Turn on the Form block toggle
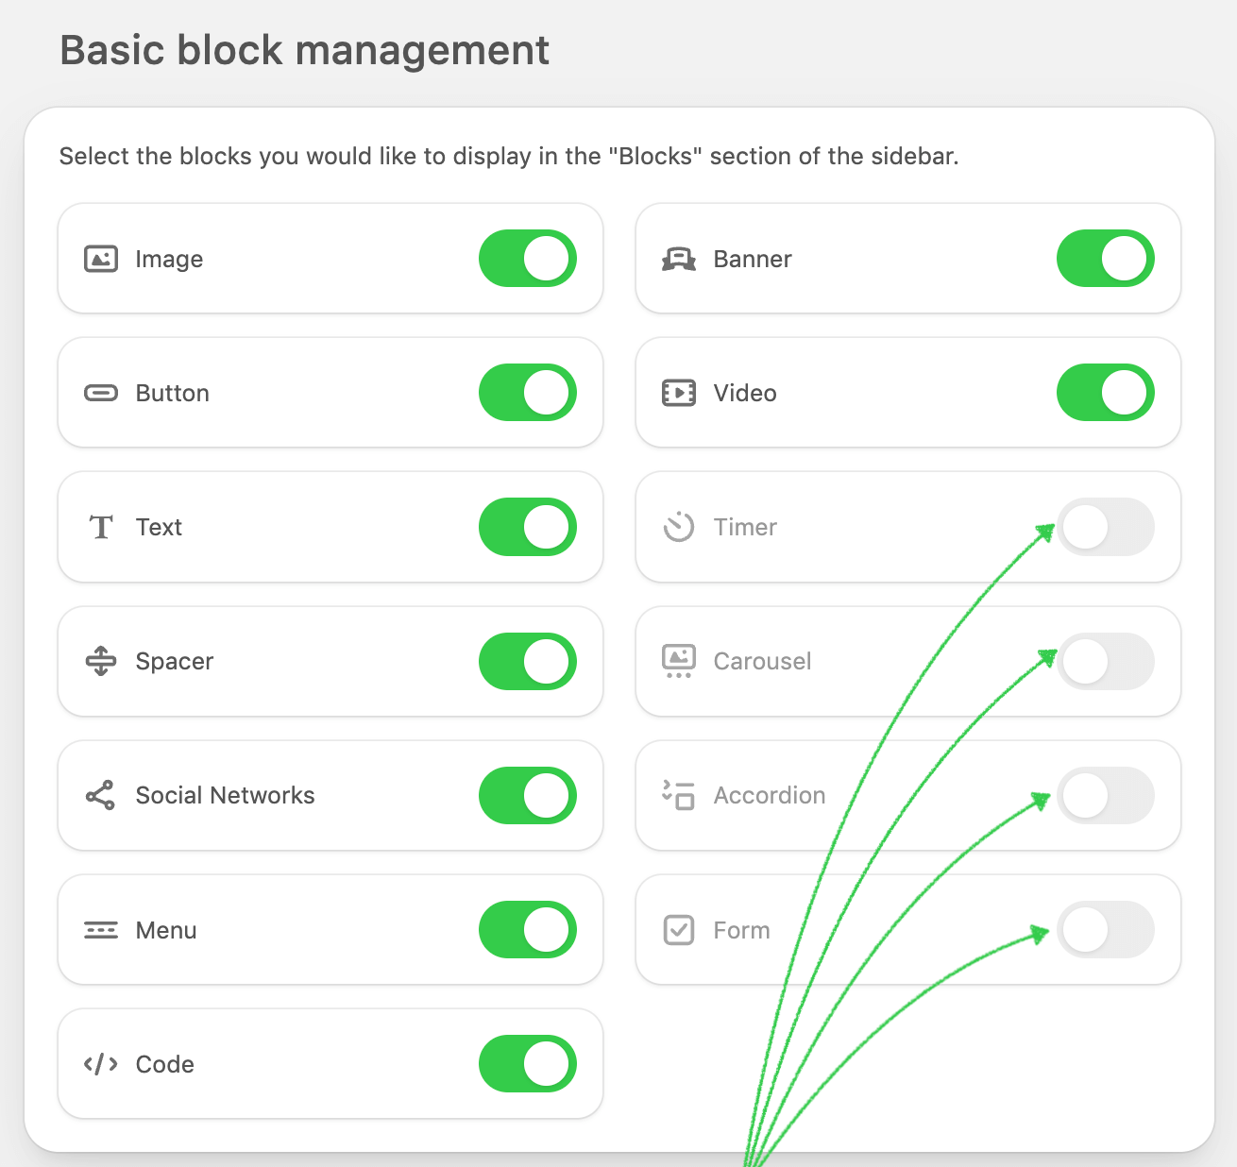This screenshot has height=1167, width=1237. coord(1106,930)
